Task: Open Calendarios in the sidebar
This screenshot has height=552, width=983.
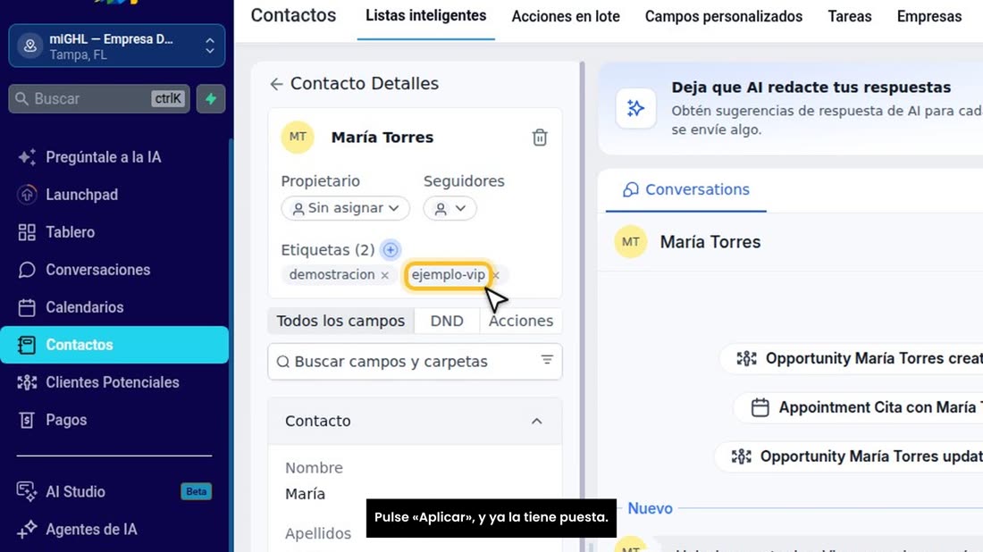Action: (85, 307)
